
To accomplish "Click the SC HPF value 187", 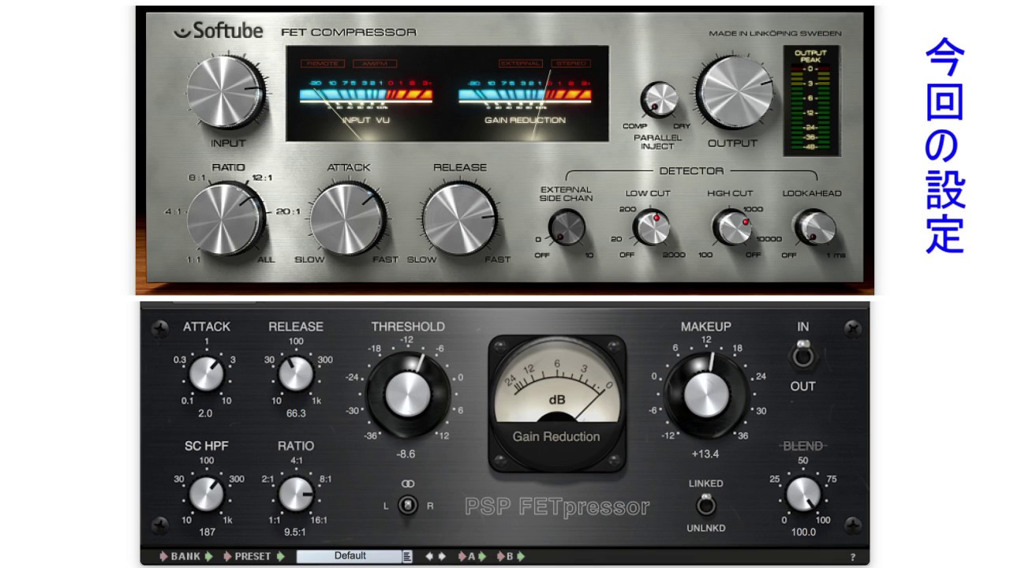I will [207, 532].
